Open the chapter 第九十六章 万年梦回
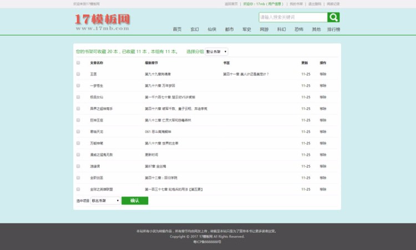 [x=160, y=86]
